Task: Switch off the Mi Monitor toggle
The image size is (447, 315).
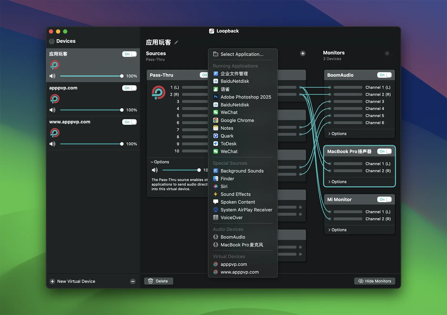Action: click(384, 199)
